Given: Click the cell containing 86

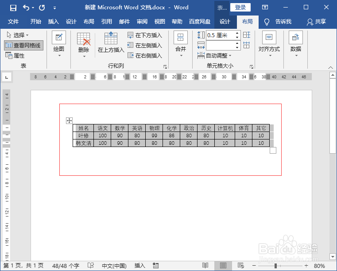Looking at the screenshot, I should [171, 135].
